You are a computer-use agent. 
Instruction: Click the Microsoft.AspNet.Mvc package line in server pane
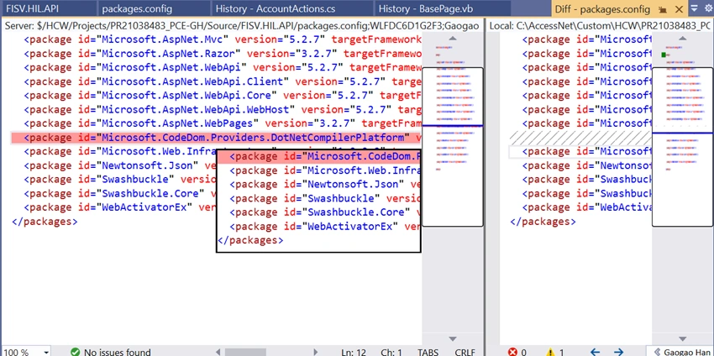pyautogui.click(x=223, y=39)
